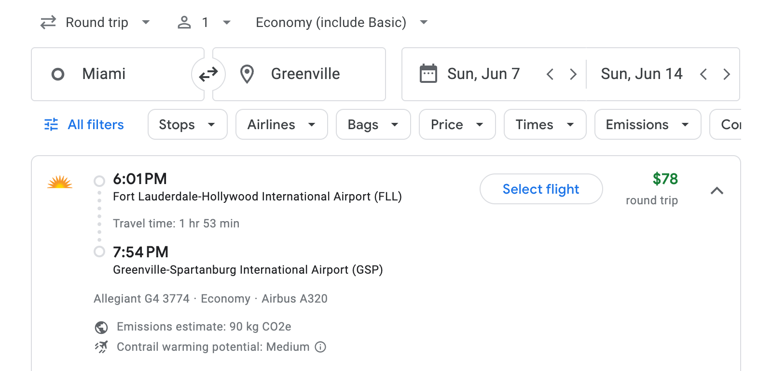Open the Emissions filter dropdown

648,125
